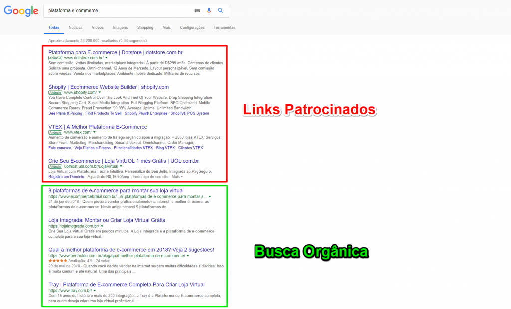The width and height of the screenshot is (511, 309).
Task: Open the Google logo homepage link
Action: point(21,11)
